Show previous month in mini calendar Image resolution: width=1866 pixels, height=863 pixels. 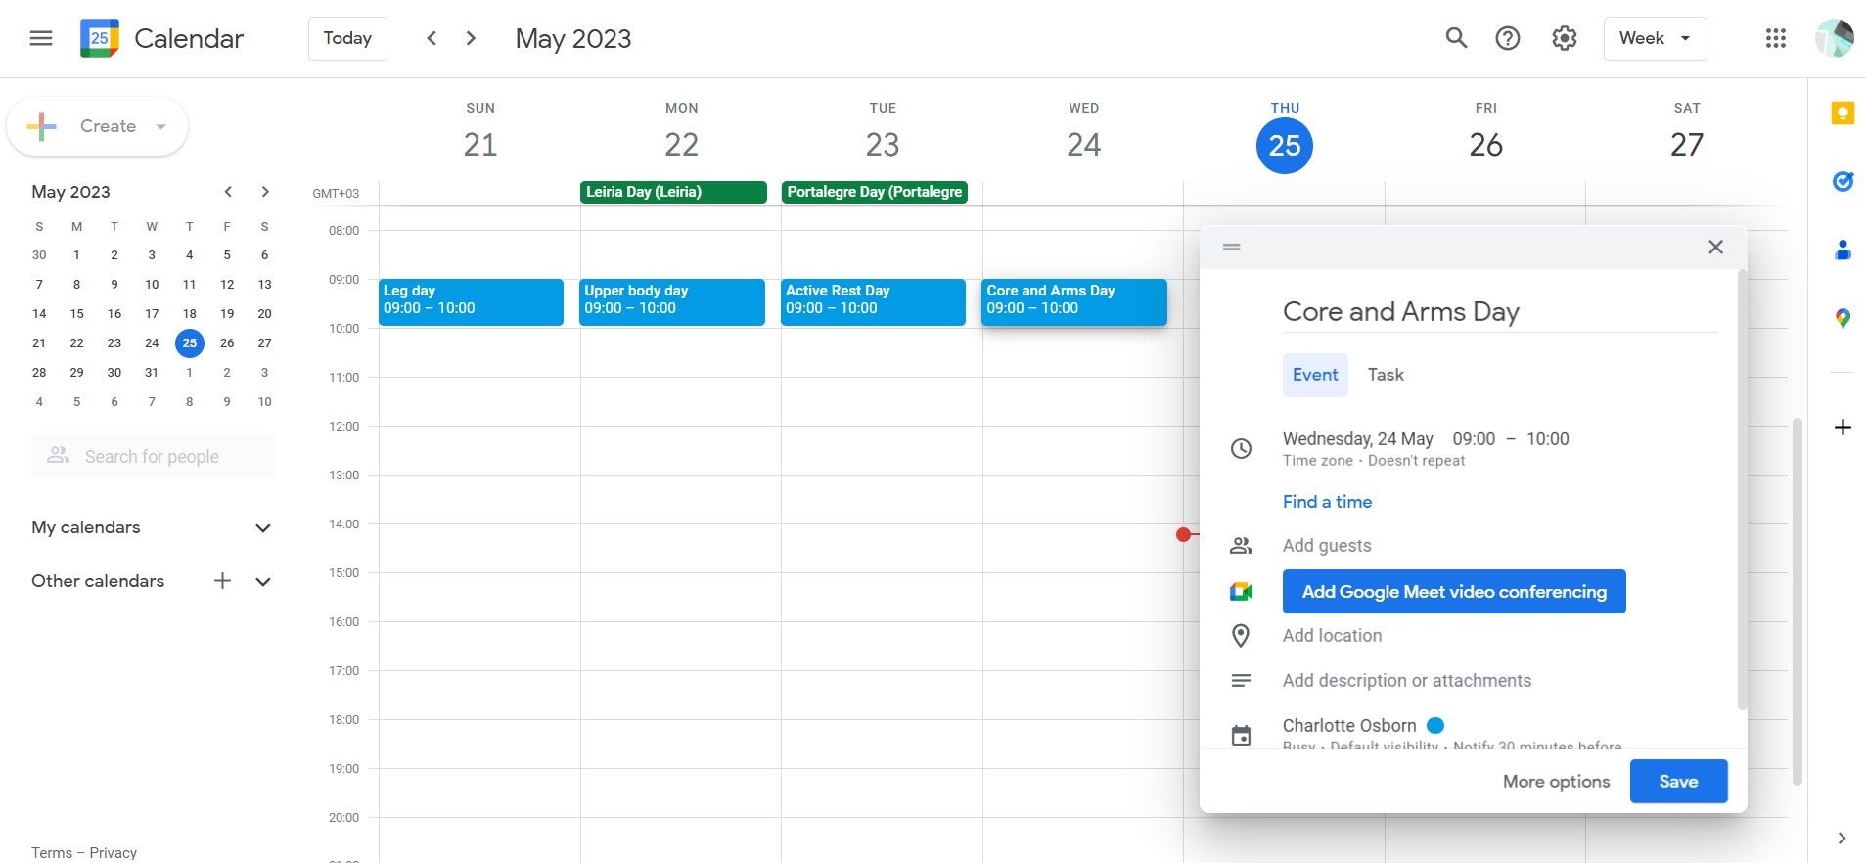[x=228, y=192]
